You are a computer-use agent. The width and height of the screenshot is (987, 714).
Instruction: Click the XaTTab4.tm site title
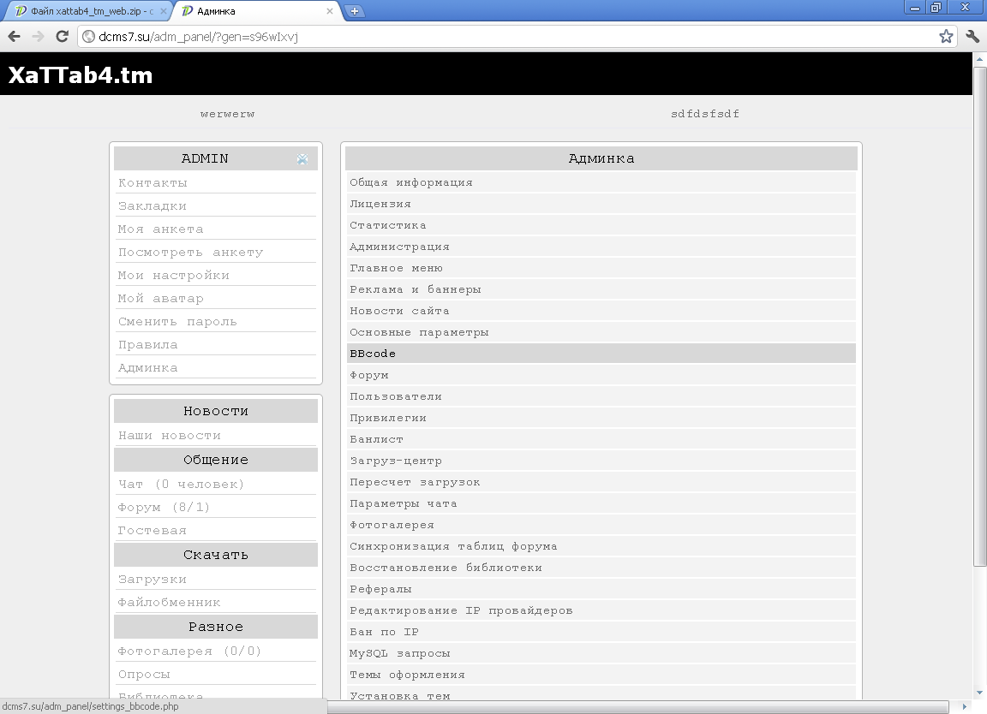[81, 74]
